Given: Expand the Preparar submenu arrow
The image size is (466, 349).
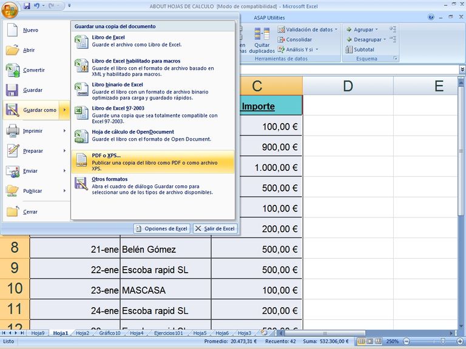Looking at the screenshot, I should pos(64,151).
